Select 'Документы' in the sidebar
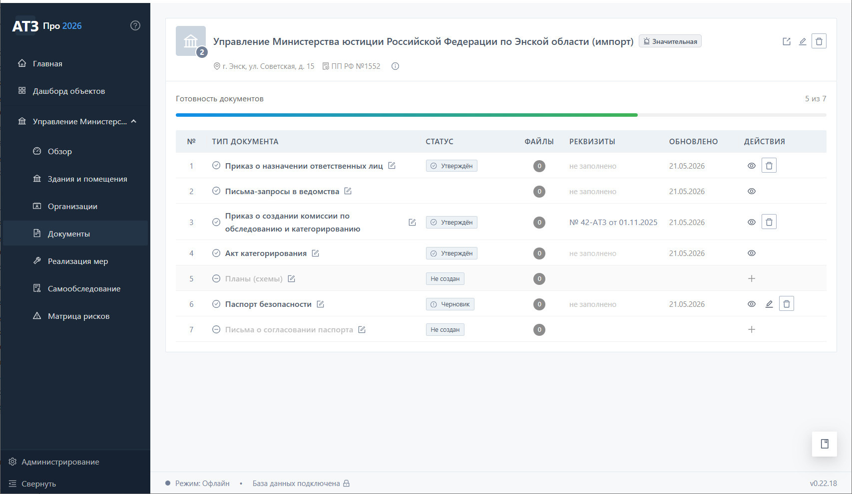This screenshot has height=494, width=852. point(75,233)
